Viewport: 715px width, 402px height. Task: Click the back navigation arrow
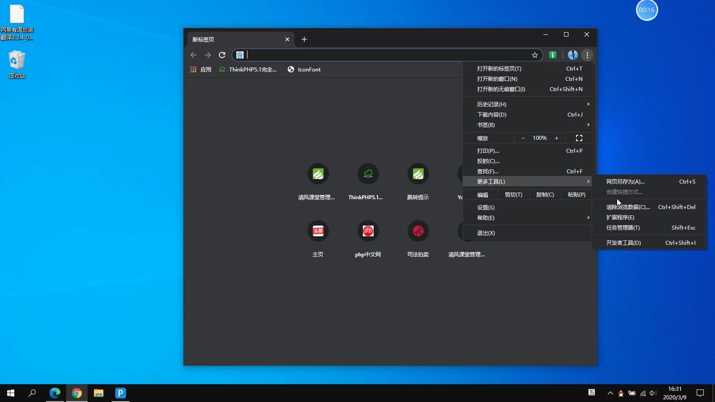click(x=193, y=55)
